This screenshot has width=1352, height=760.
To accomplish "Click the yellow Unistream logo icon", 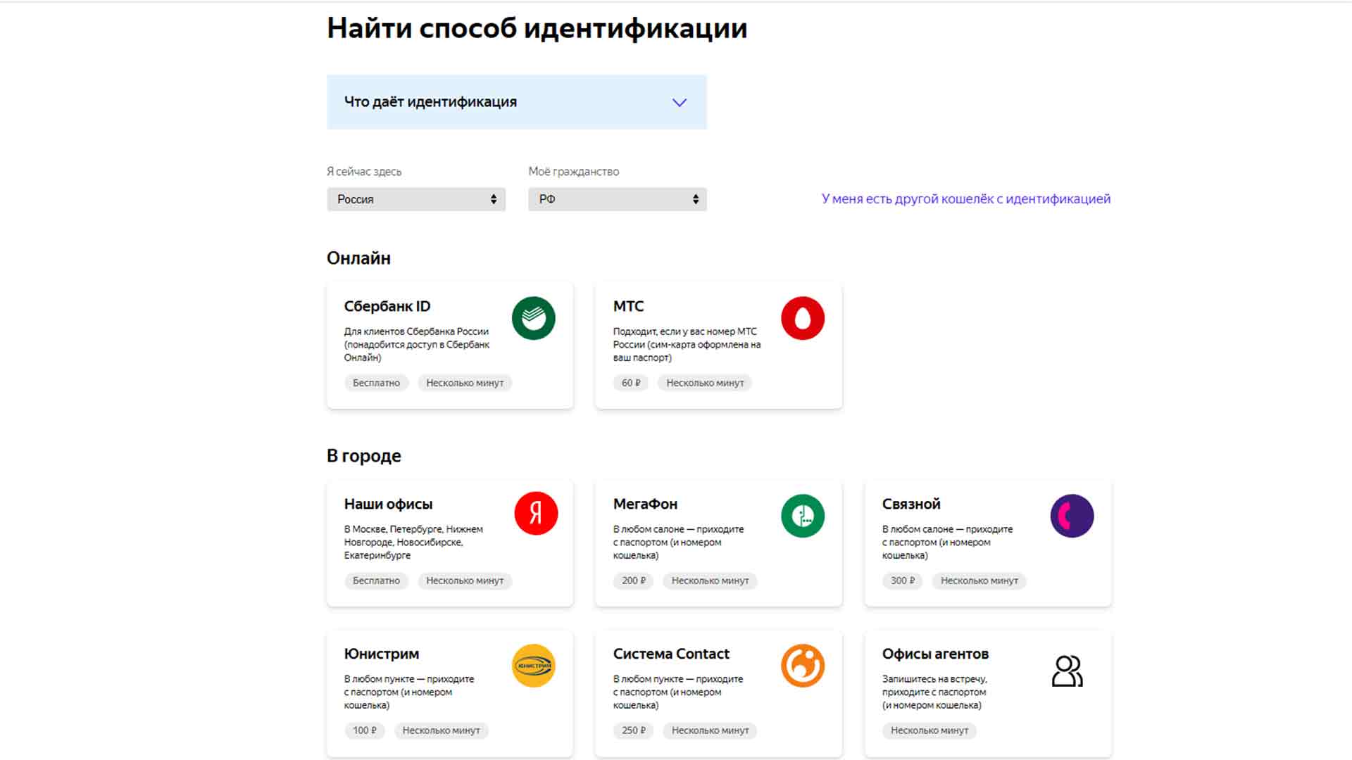I will tap(533, 666).
